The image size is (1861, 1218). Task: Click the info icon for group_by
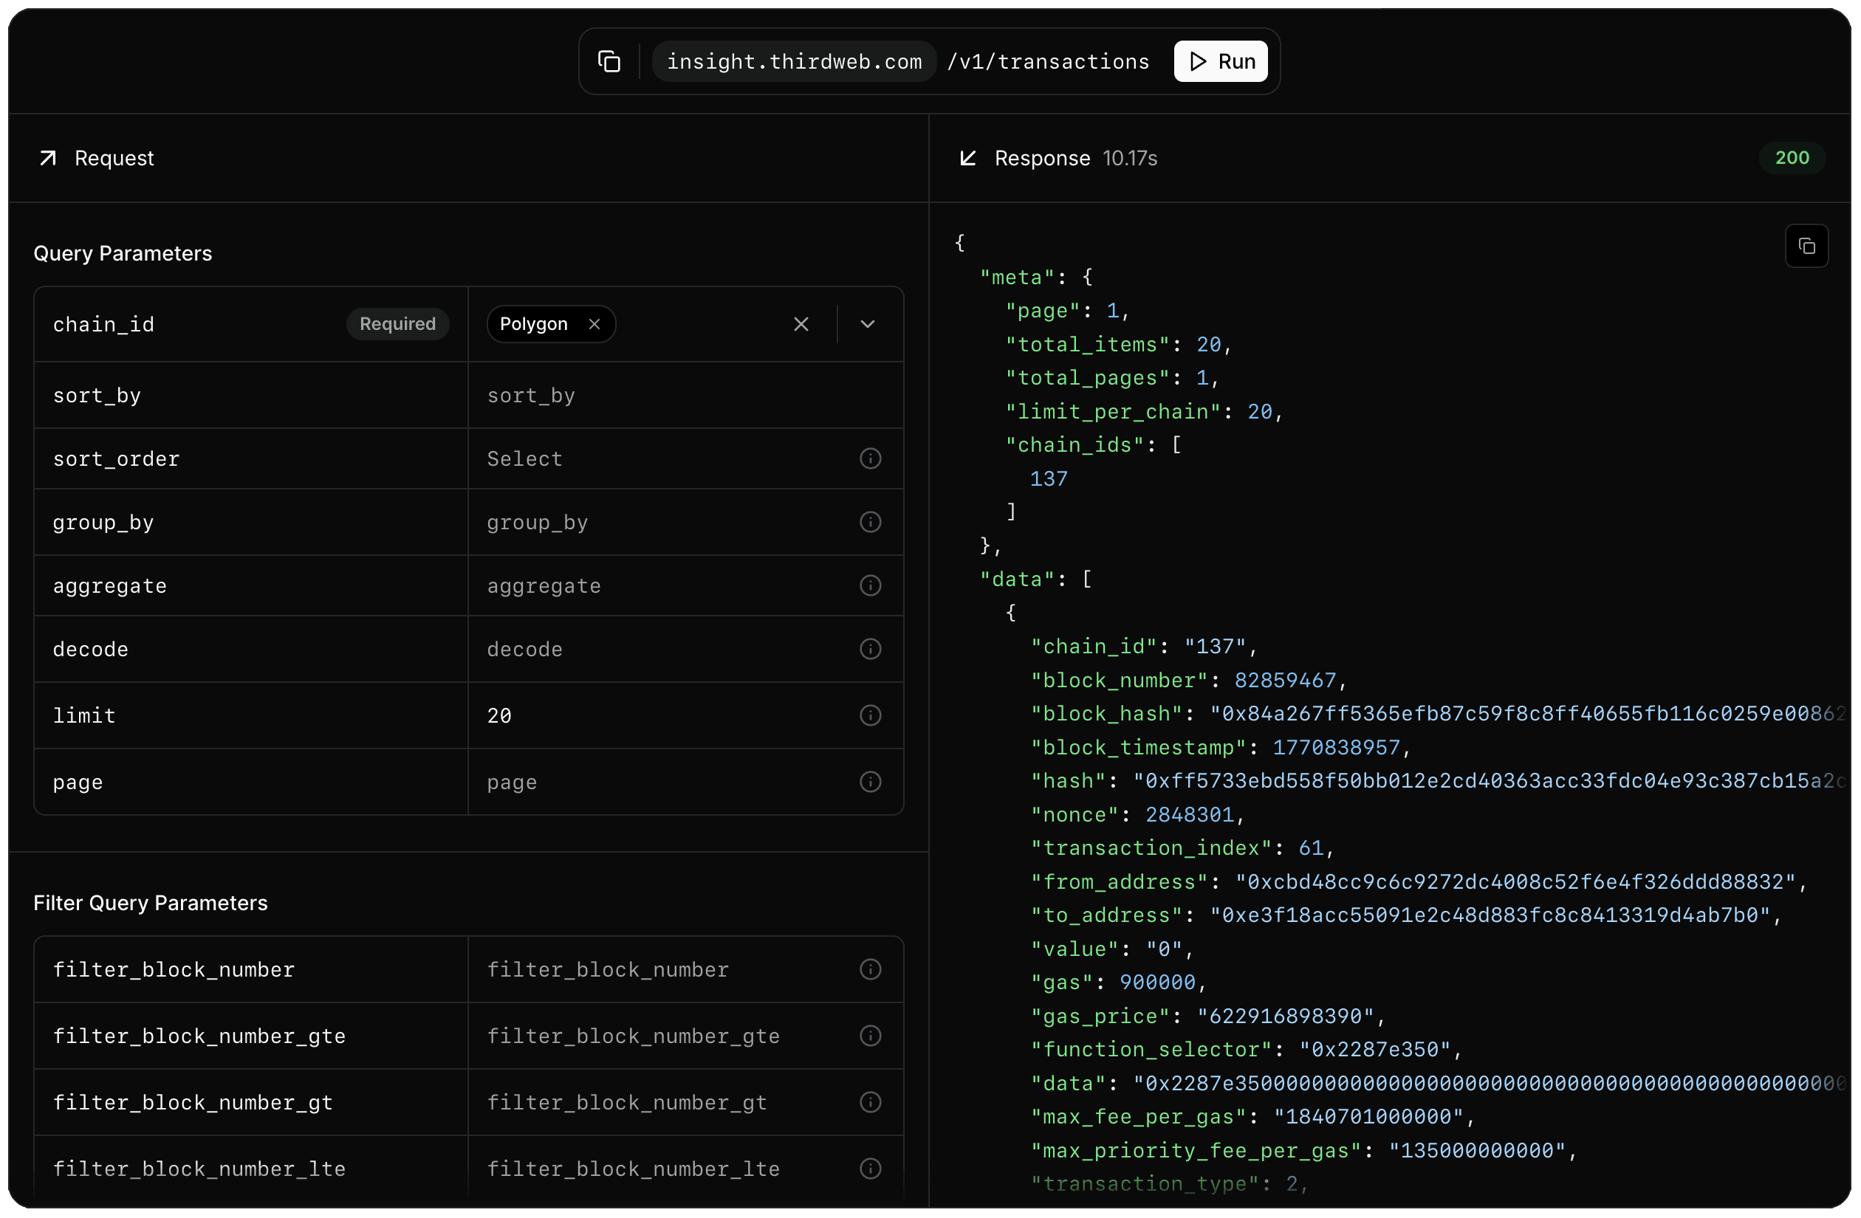pyautogui.click(x=870, y=522)
